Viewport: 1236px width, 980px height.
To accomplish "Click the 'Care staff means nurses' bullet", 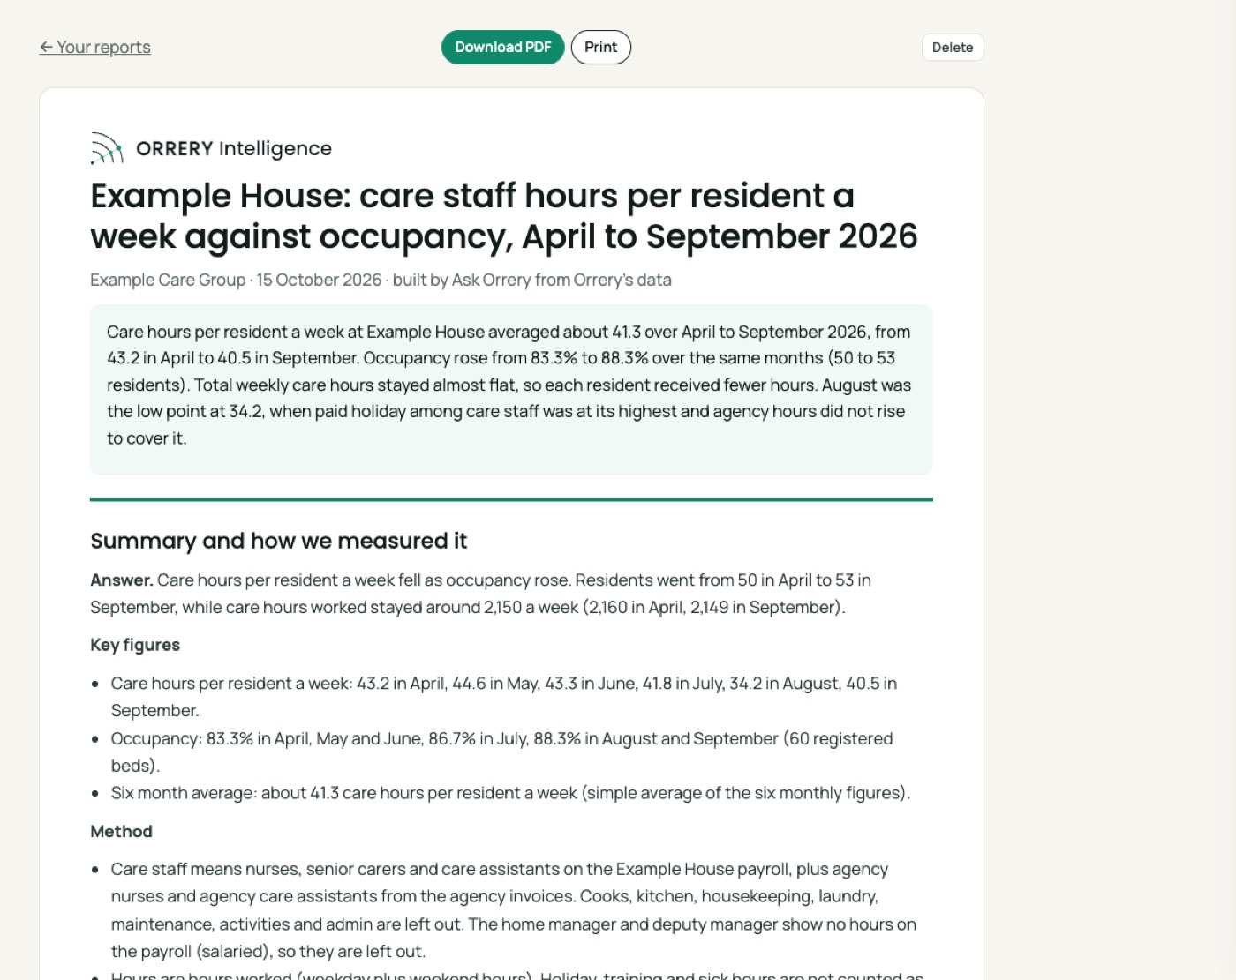I will click(x=513, y=910).
